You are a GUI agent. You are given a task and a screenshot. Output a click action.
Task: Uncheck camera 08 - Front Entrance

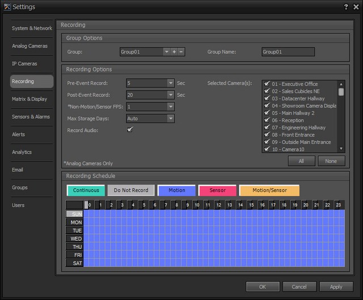coord(267,135)
